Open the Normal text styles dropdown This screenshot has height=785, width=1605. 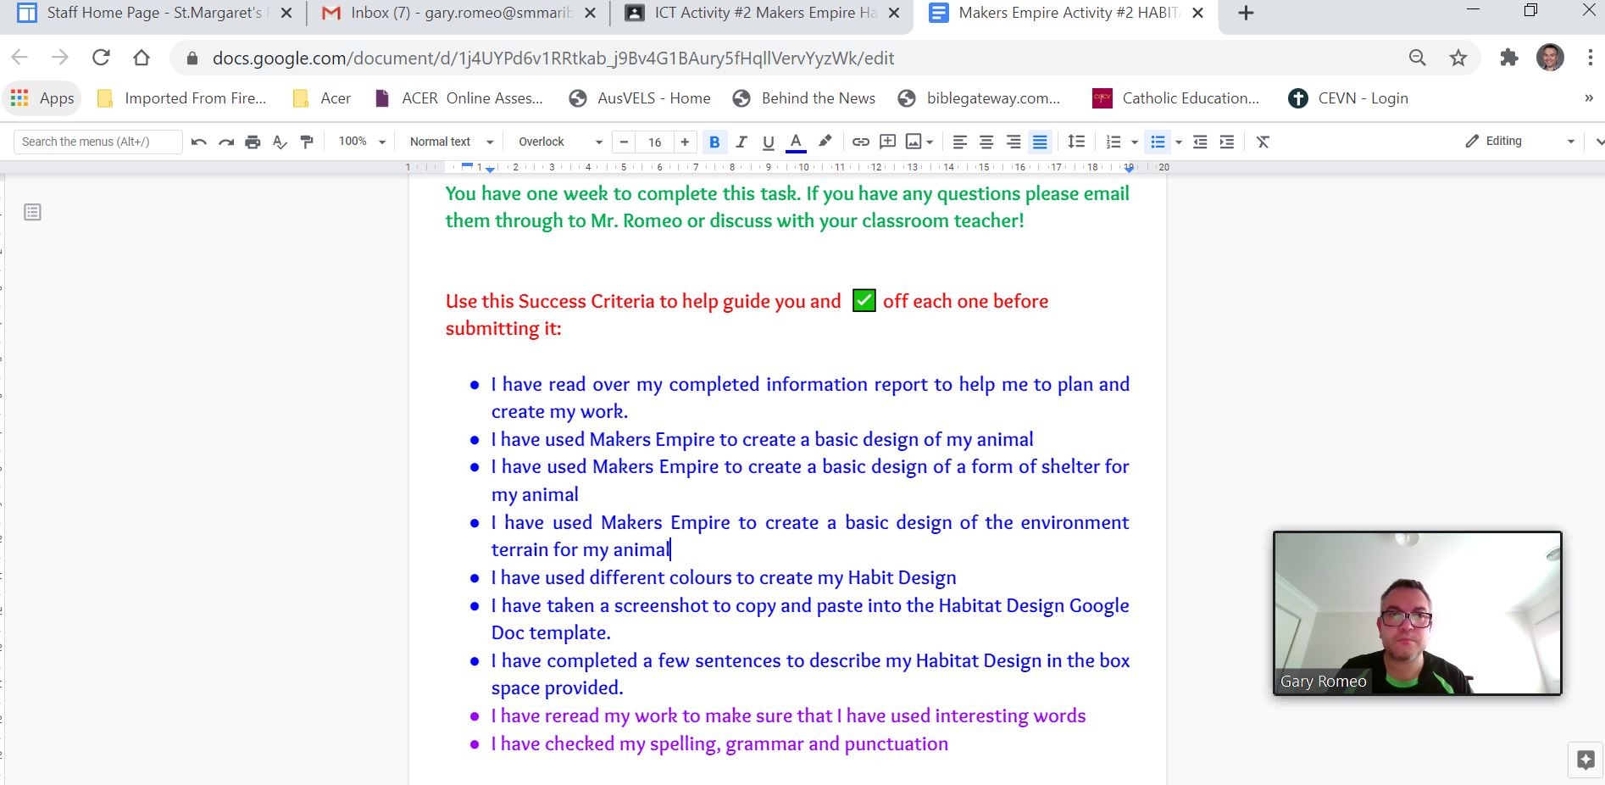pos(451,142)
